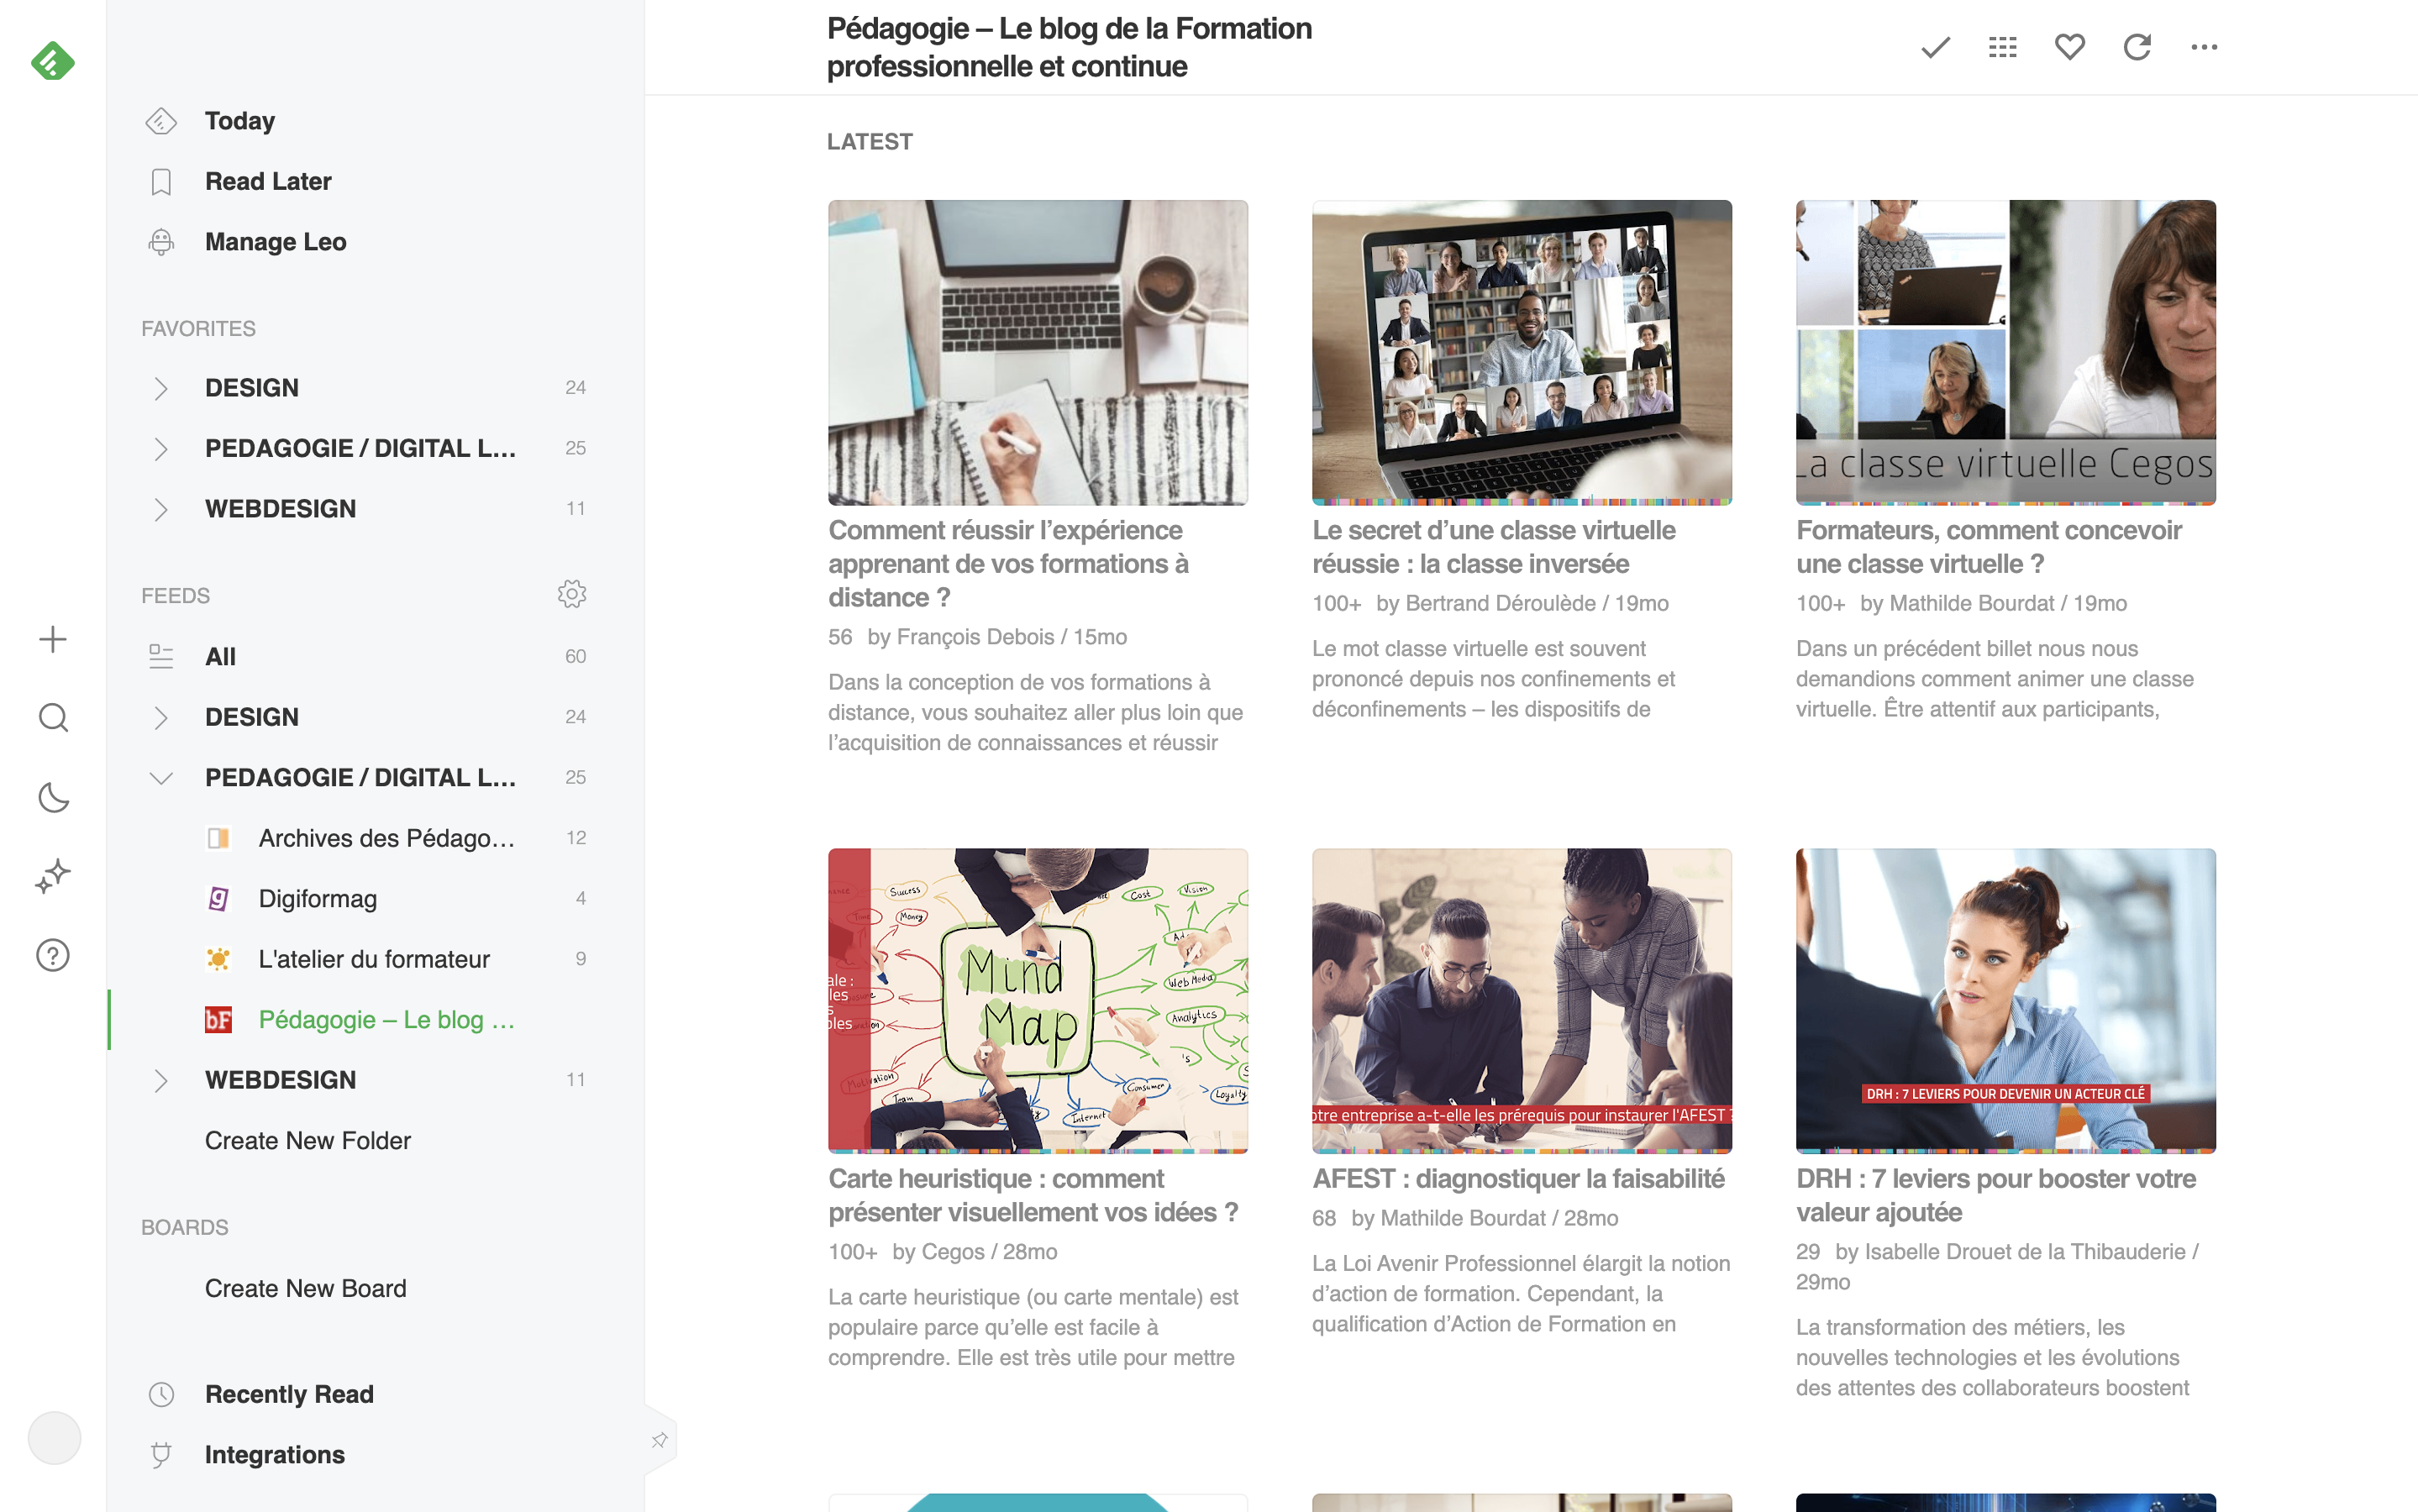Open Leo sparkle icon in left rail
This screenshot has width=2418, height=1512.
(52, 876)
